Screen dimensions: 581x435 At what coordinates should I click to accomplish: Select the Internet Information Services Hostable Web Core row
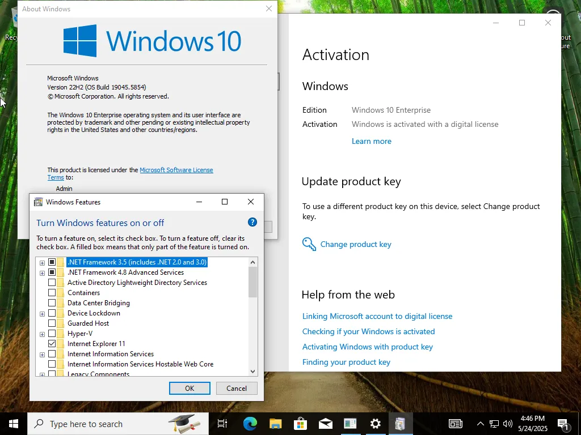pyautogui.click(x=141, y=364)
